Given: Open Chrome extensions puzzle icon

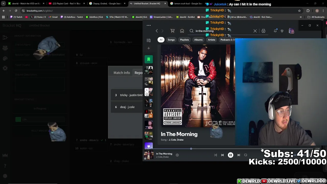Looking at the screenshot, I should tap(308, 11).
